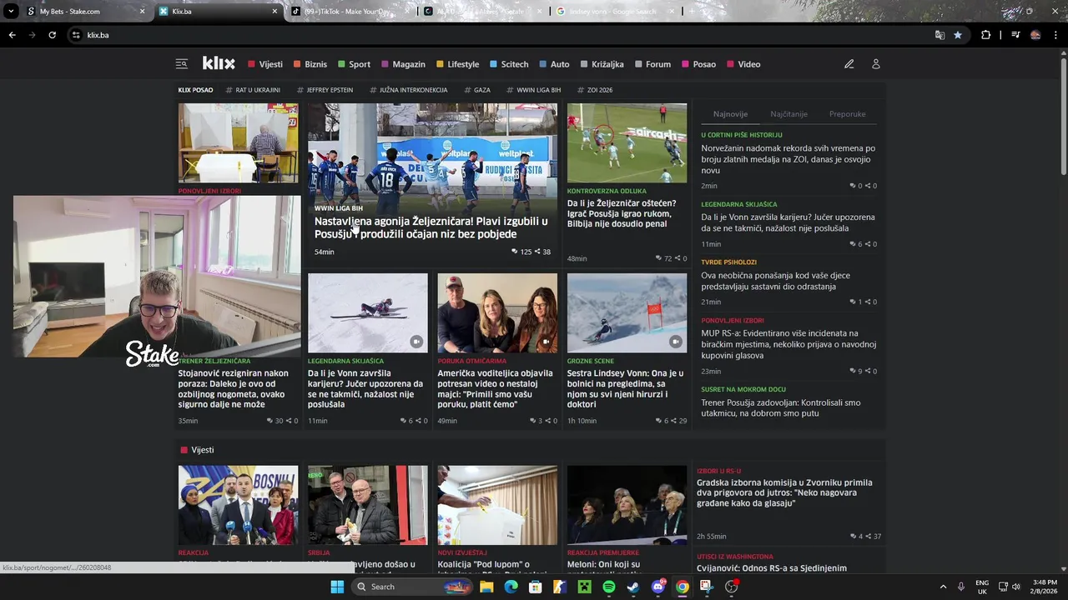Viewport: 1068px width, 600px height.
Task: Open the browser extensions puzzle icon
Action: tap(985, 35)
